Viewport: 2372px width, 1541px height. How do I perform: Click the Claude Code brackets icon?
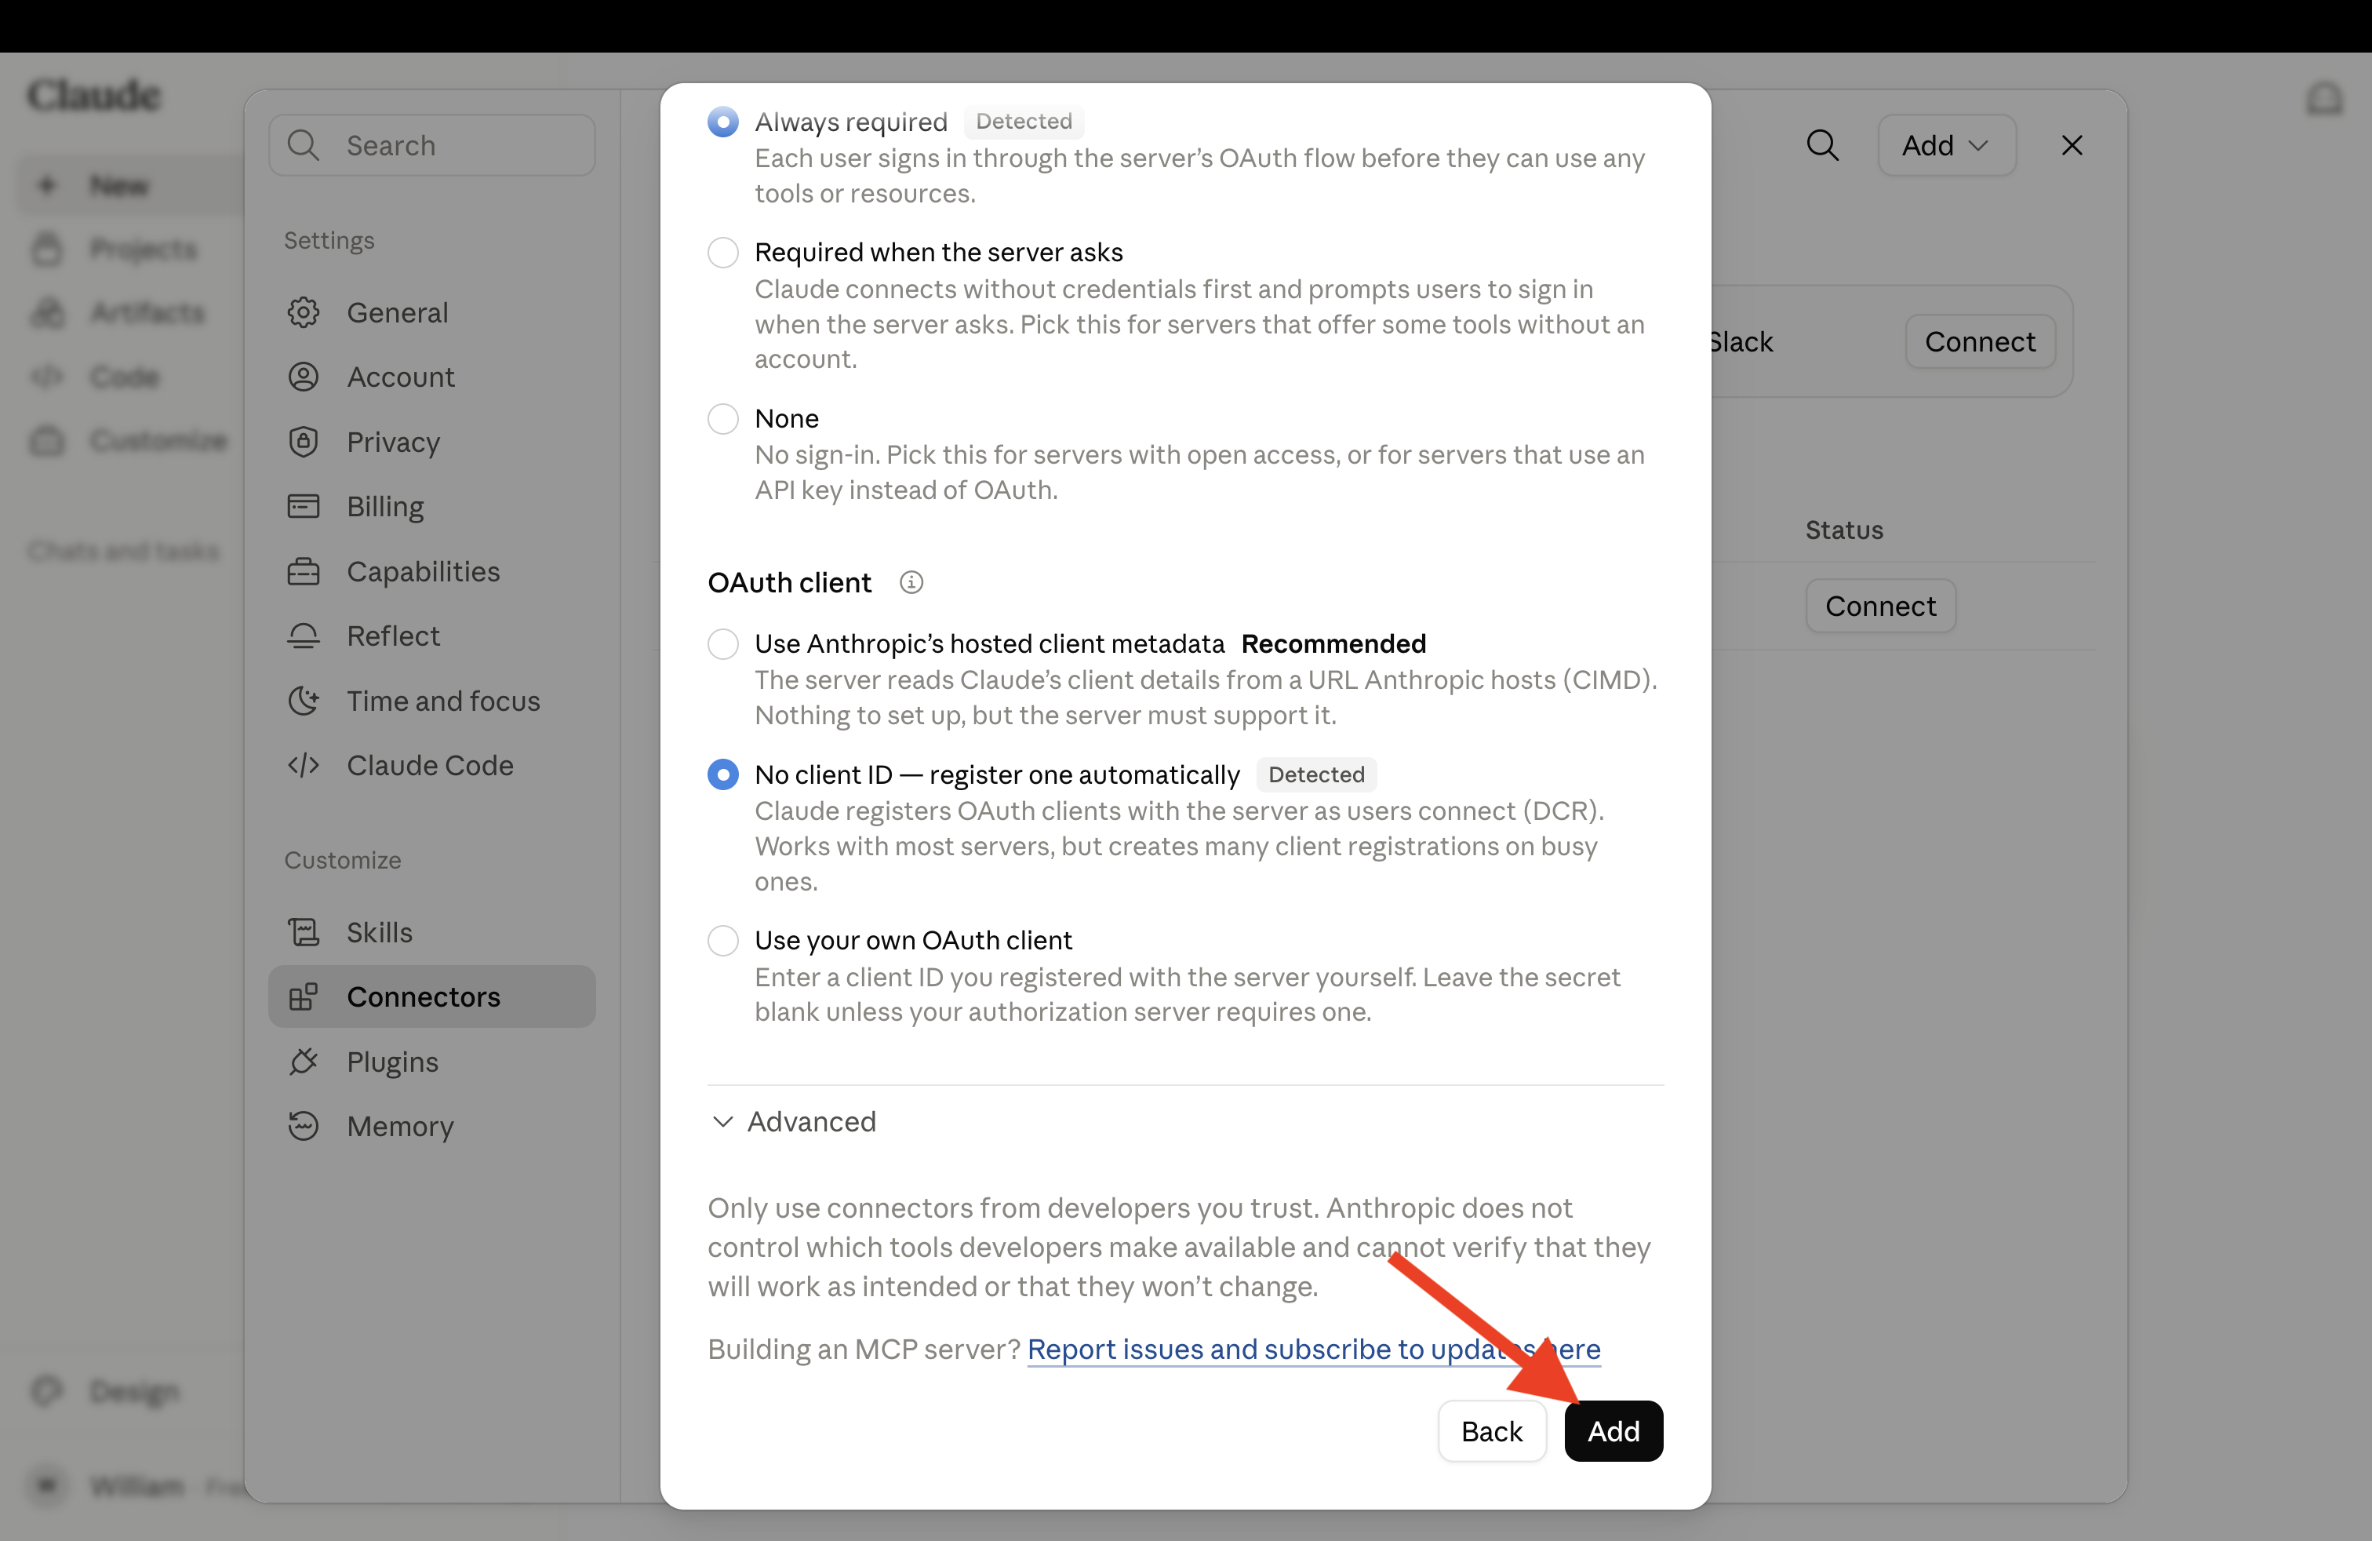303,766
